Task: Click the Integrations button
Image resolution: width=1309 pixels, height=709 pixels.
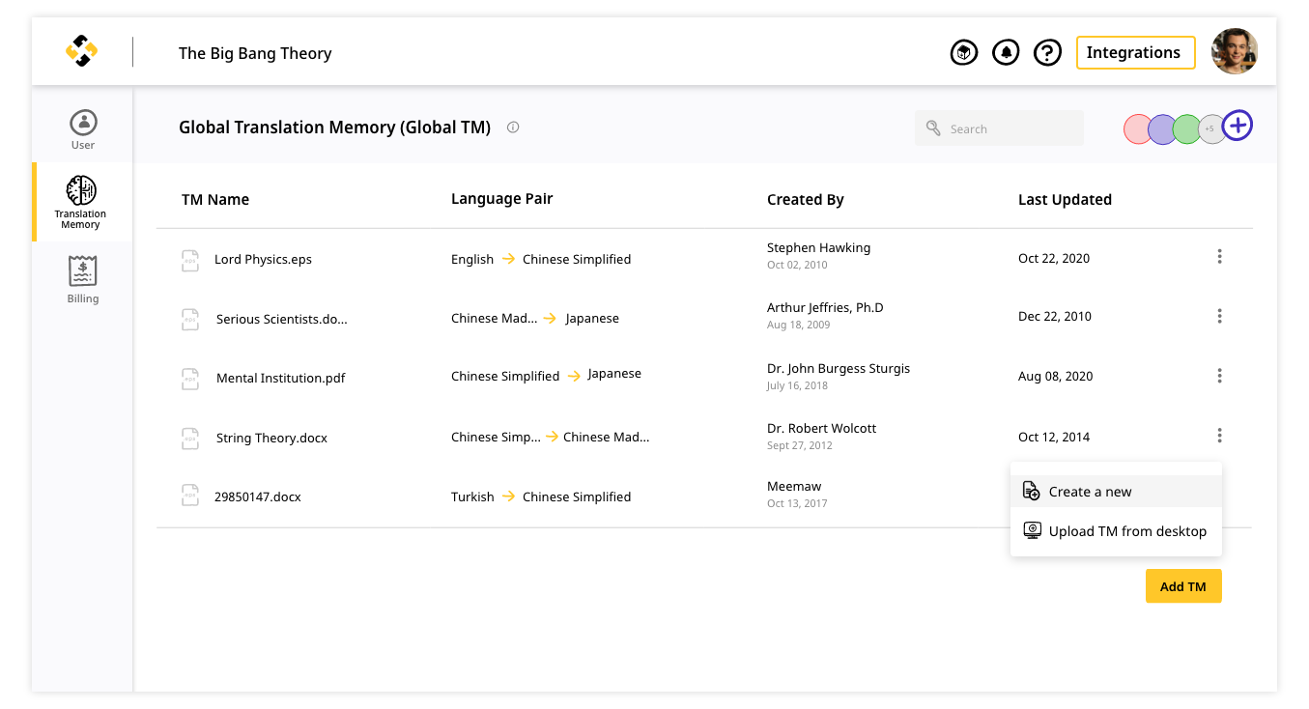Action: (1135, 53)
